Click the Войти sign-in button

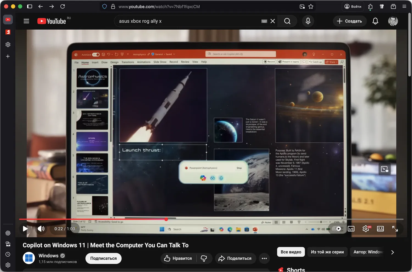coord(353,6)
